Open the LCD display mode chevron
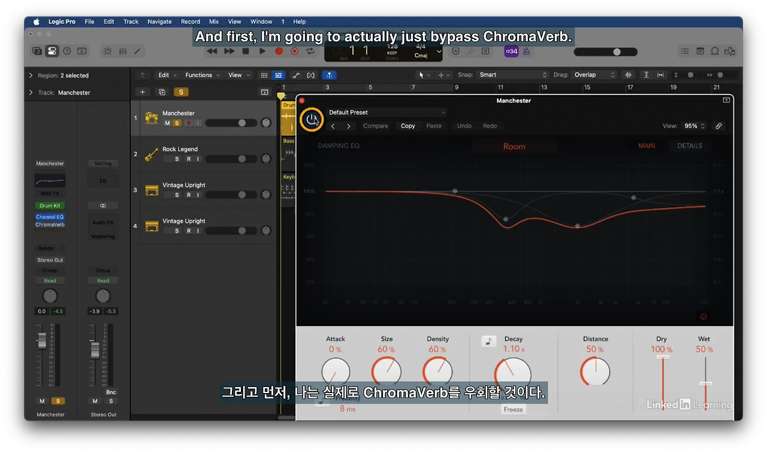This screenshot has width=767, height=453. click(439, 52)
